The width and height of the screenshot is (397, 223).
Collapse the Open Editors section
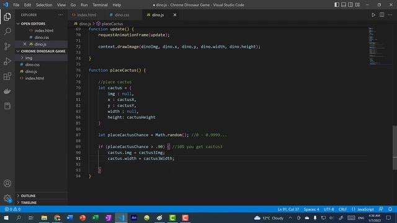(18, 24)
